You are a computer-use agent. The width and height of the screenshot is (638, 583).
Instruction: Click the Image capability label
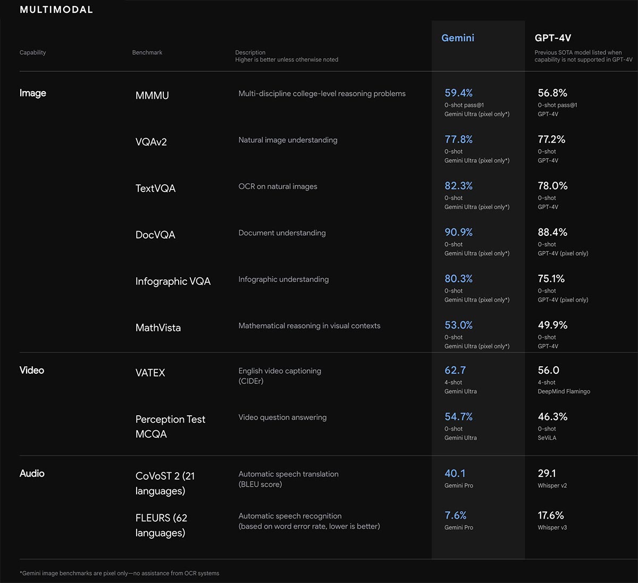coord(33,93)
